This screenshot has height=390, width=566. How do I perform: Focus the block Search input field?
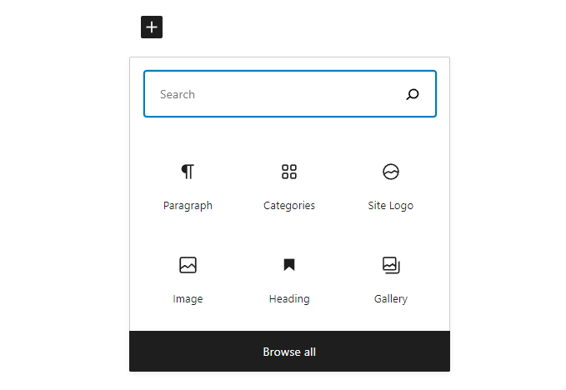click(x=290, y=94)
